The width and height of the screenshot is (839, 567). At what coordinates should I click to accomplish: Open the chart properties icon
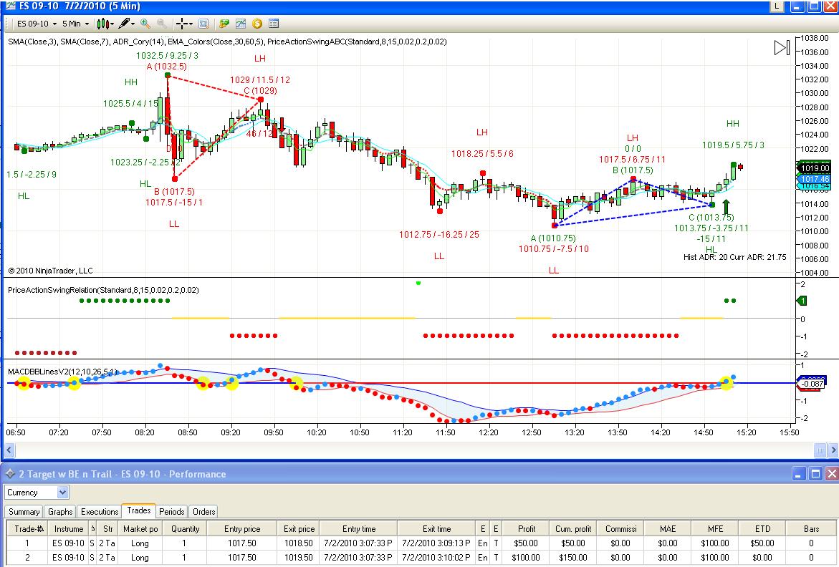click(x=274, y=24)
